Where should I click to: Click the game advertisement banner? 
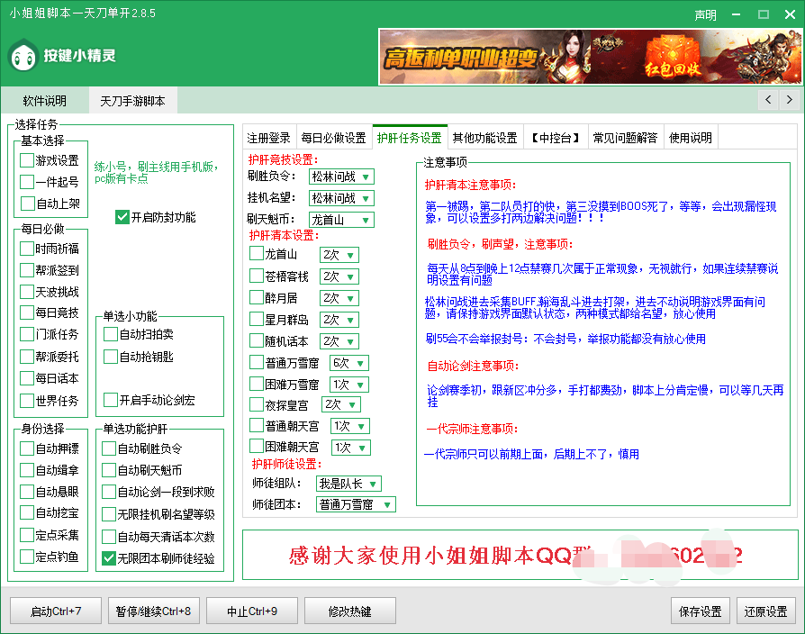click(587, 58)
